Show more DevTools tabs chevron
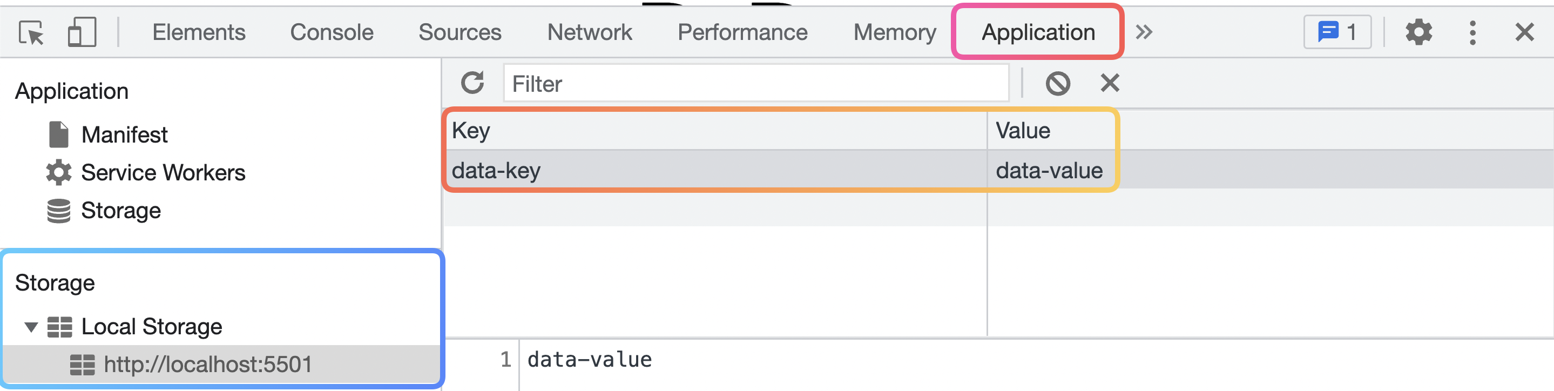The width and height of the screenshot is (1554, 391). [1144, 32]
